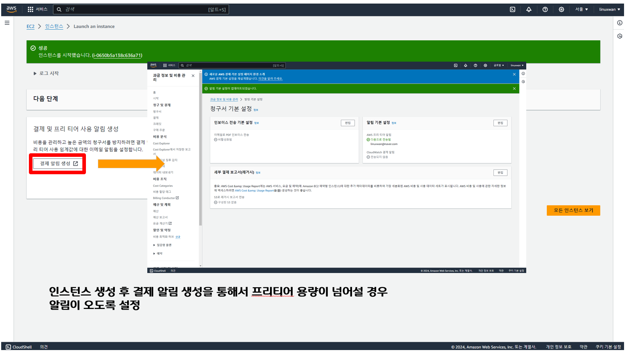Expand the 로그 시작 section
Screen dimensions: 628x354
(x=46, y=73)
